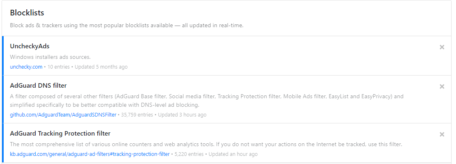The image size is (456, 164).
Task: Click the AdGuard DNS filter description paragraph
Action: 207,101
